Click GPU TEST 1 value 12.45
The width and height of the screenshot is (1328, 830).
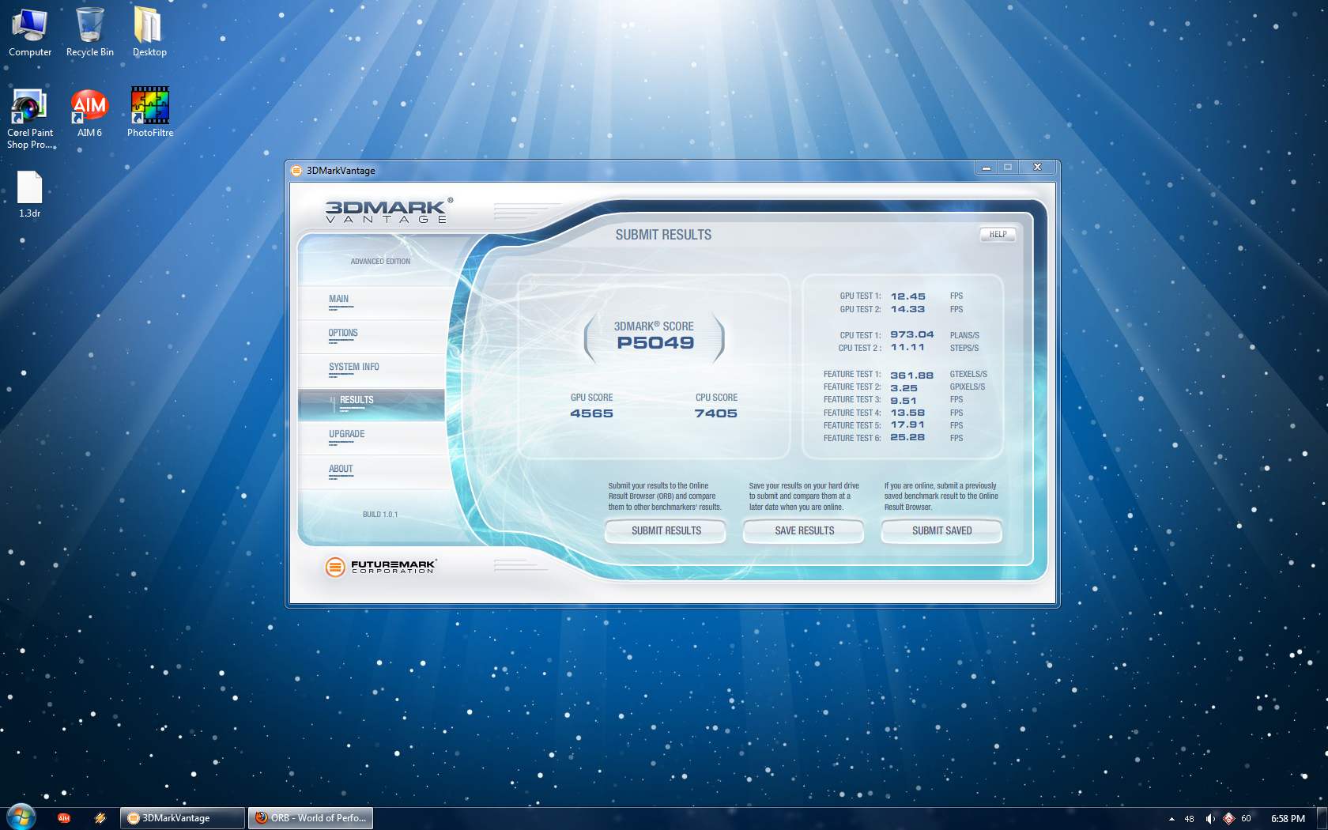907,296
